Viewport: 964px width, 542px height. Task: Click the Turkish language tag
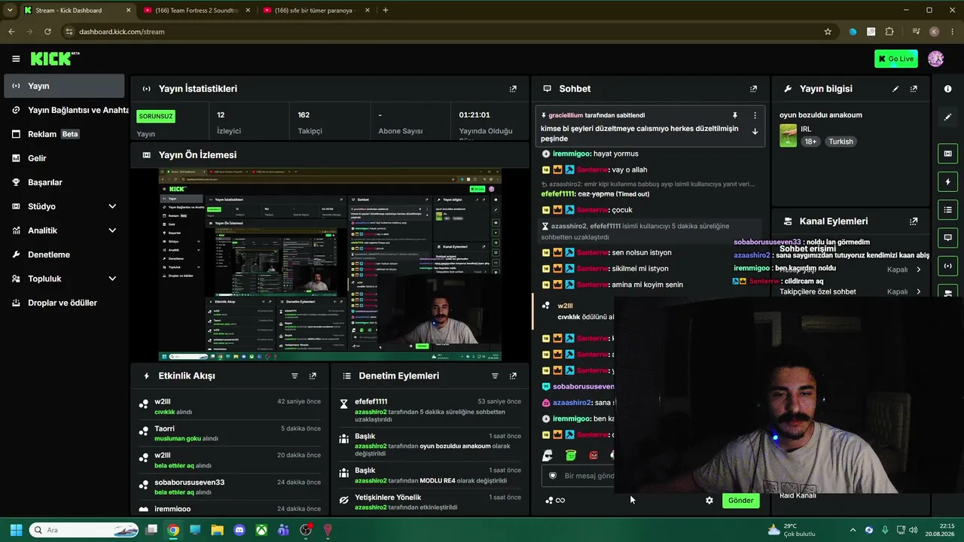pyautogui.click(x=840, y=142)
